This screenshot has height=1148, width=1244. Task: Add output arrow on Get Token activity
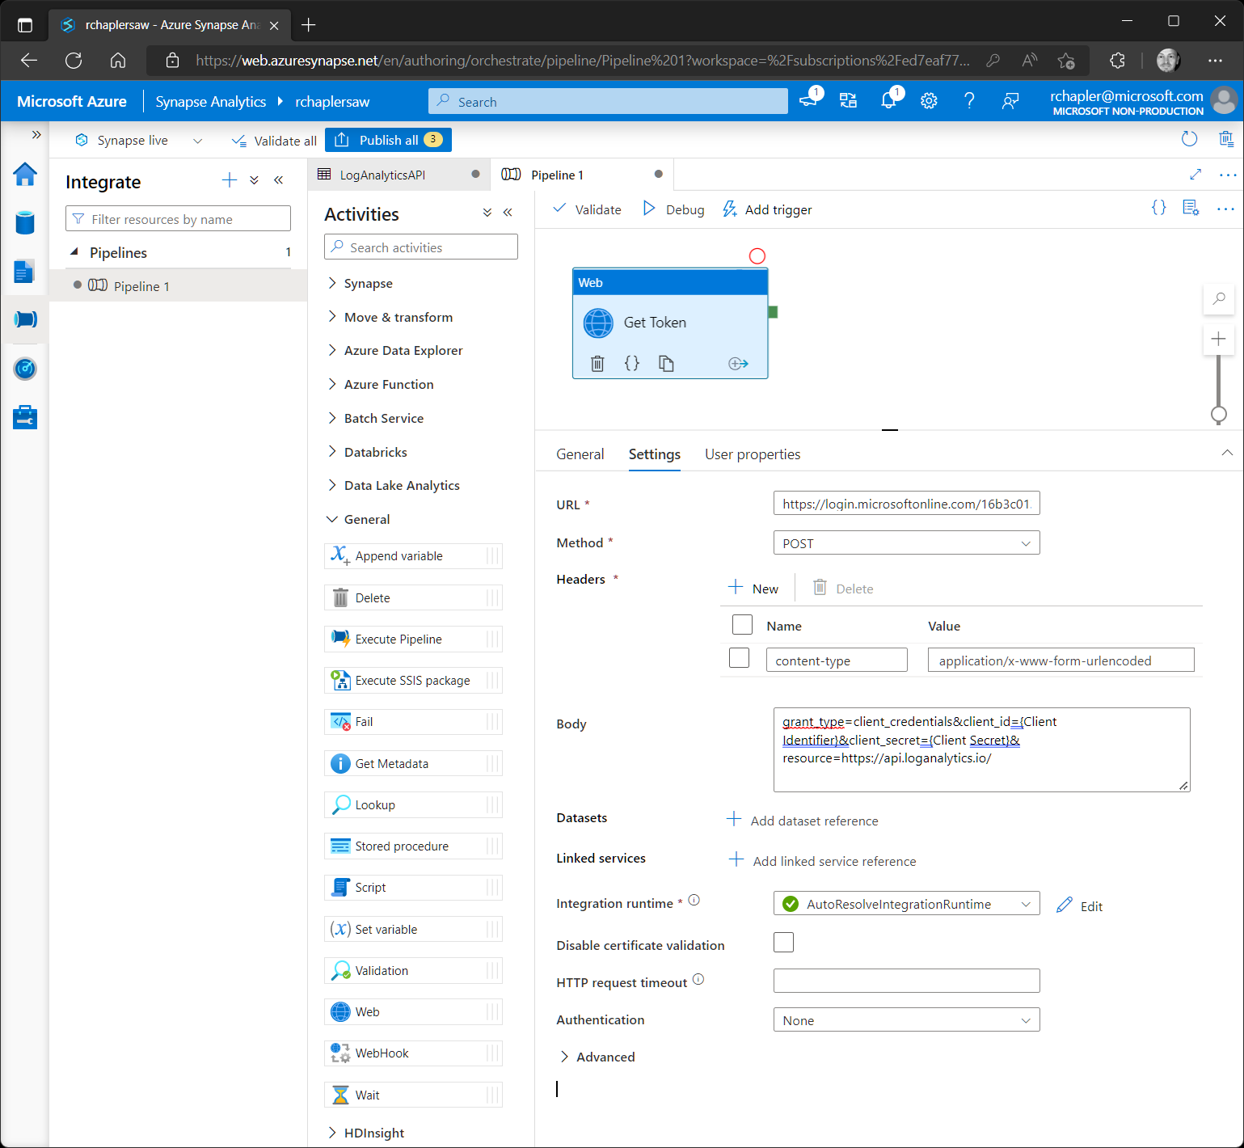[738, 364]
